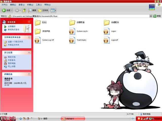Collapse the 文件和文件夹任务 panel
This screenshot has height=121, width=162.
29,37
